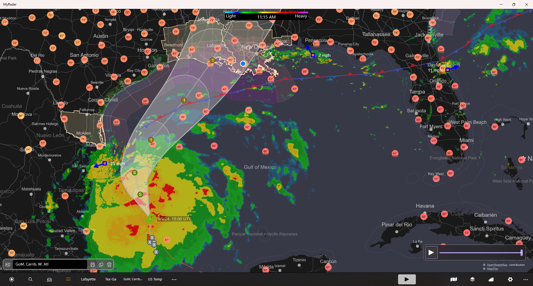The width and height of the screenshot is (533, 286).
Task: Click the San Antonio city label
Action: coord(84,55)
